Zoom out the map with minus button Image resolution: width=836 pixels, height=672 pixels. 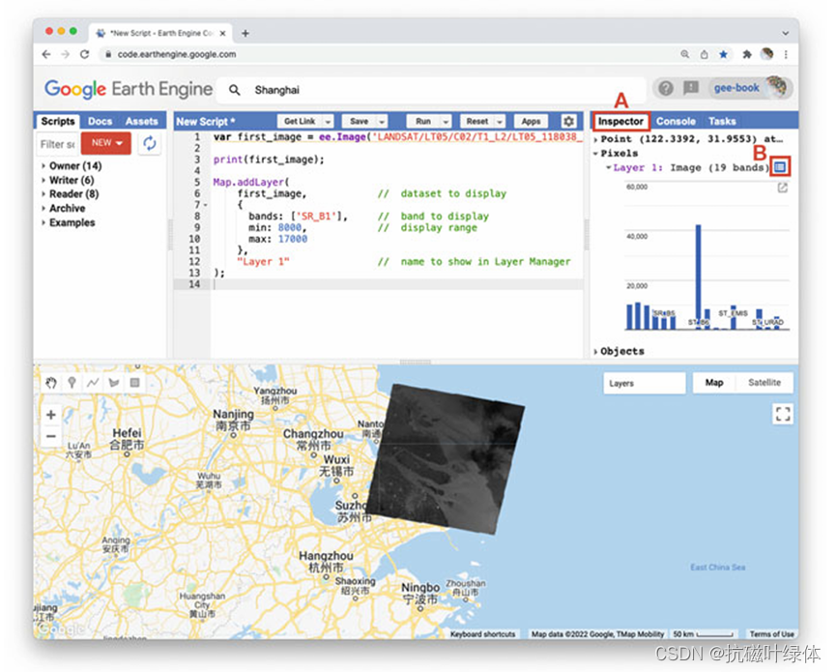coord(51,436)
